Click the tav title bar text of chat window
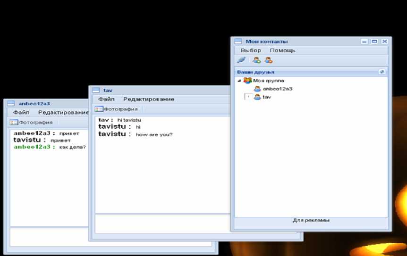This screenshot has height=256, width=407. 108,90
